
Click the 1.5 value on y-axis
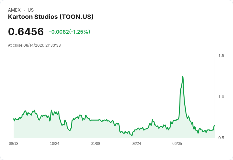(x=221, y=56)
